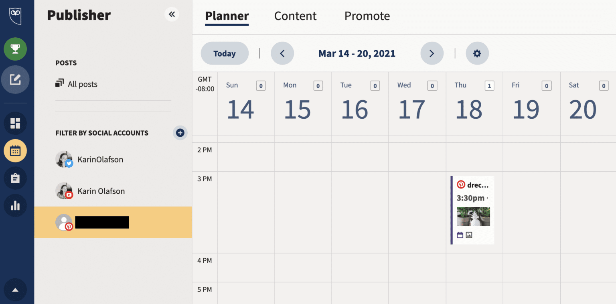Image resolution: width=616 pixels, height=304 pixels.
Task: Click the pineapple plant thumbnail on the post
Action: point(473,216)
